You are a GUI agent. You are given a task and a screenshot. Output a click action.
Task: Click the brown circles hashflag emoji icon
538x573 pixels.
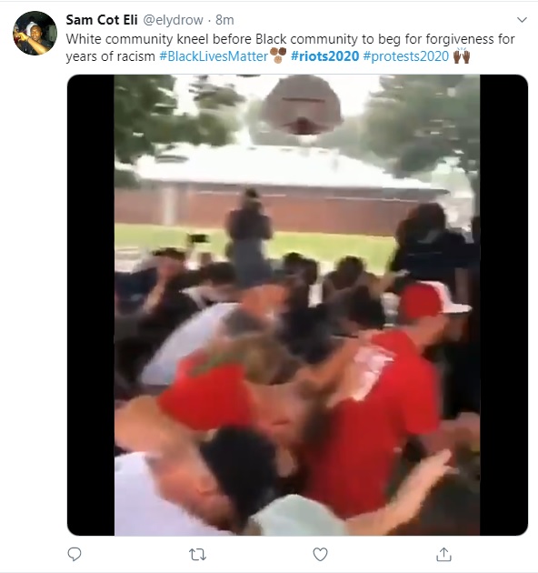pos(278,55)
